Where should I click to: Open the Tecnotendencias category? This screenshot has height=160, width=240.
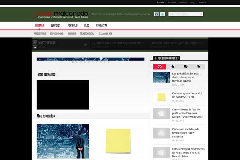pyautogui.click(x=87, y=34)
